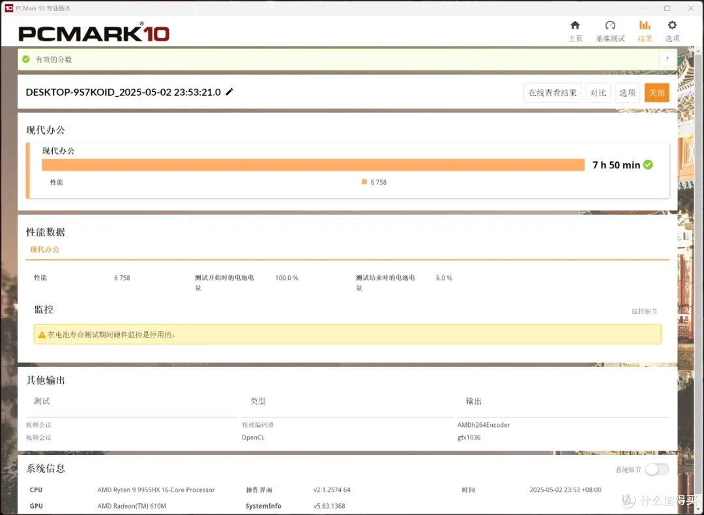The height and width of the screenshot is (515, 704).
Task: Select the 现代办公 tab under 性能数据
Action: (44, 249)
